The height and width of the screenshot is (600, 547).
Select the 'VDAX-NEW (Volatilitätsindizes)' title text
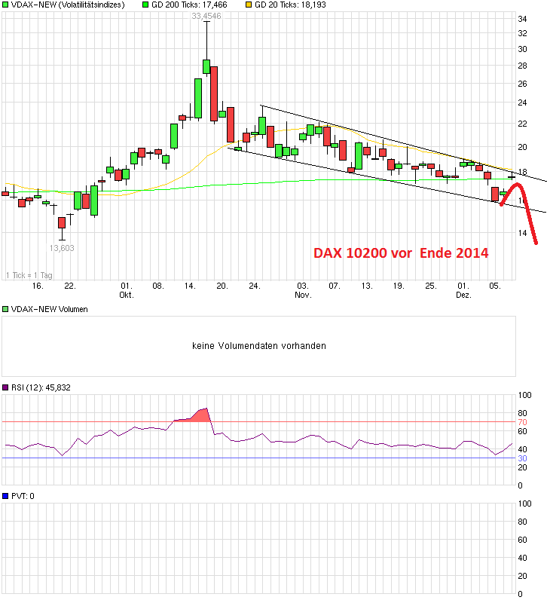(x=68, y=5)
